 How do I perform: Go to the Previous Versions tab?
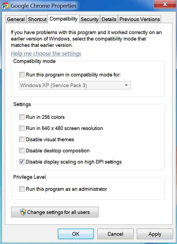tap(139, 19)
